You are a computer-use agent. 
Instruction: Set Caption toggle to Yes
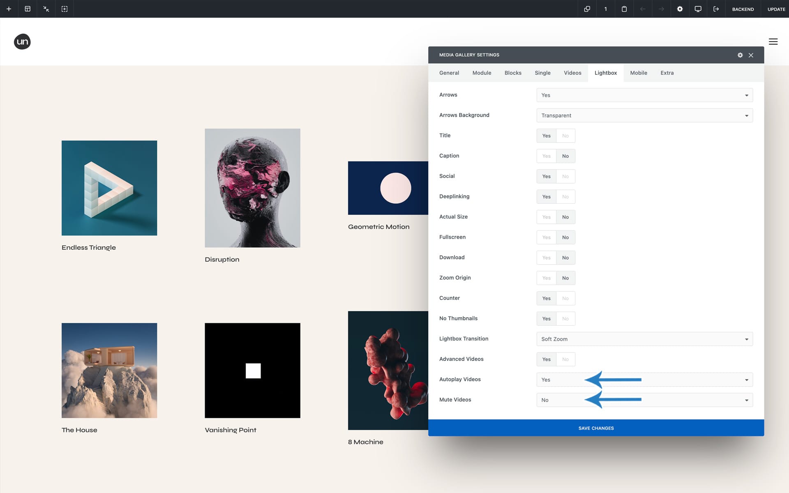point(546,156)
